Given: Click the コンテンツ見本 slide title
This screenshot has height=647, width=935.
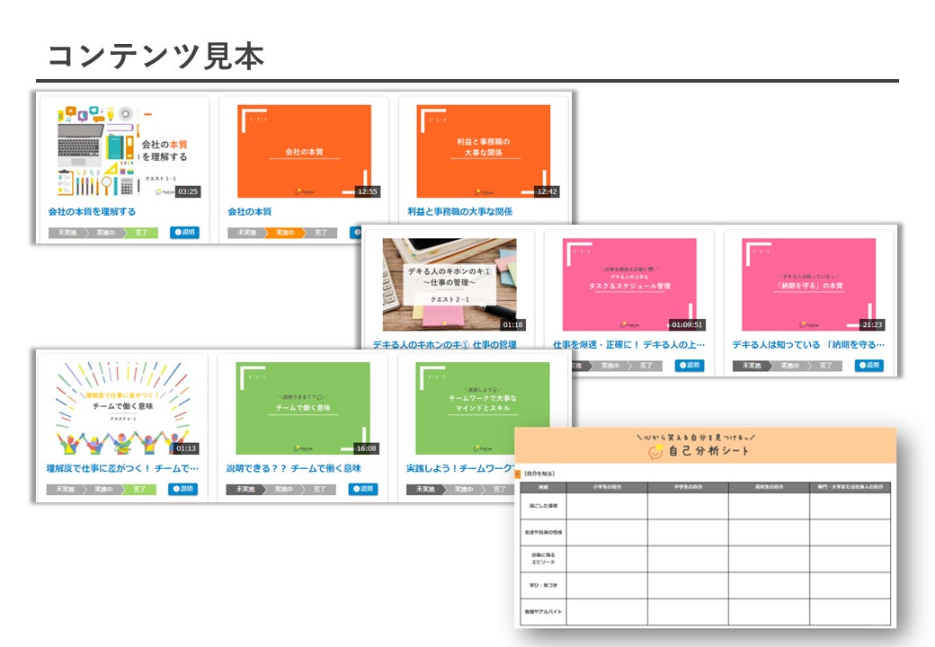Looking at the screenshot, I should pyautogui.click(x=156, y=57).
